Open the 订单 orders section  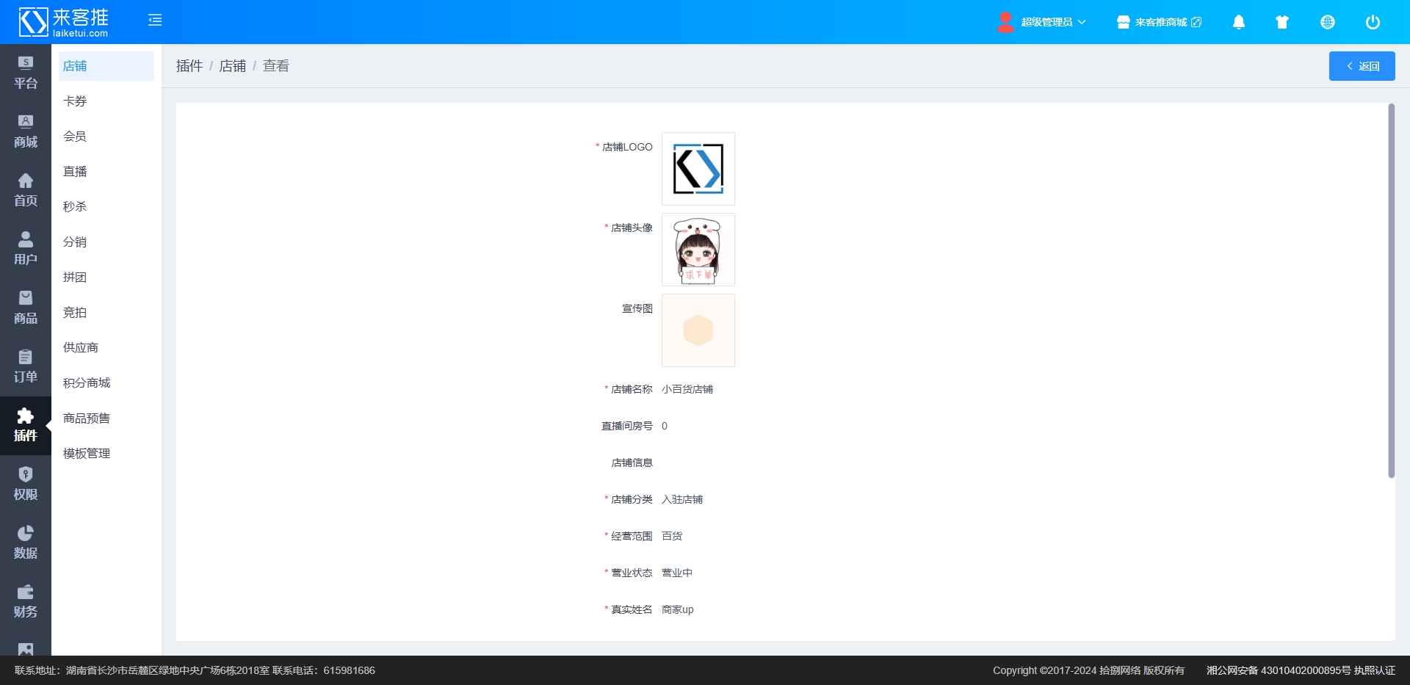(x=26, y=366)
